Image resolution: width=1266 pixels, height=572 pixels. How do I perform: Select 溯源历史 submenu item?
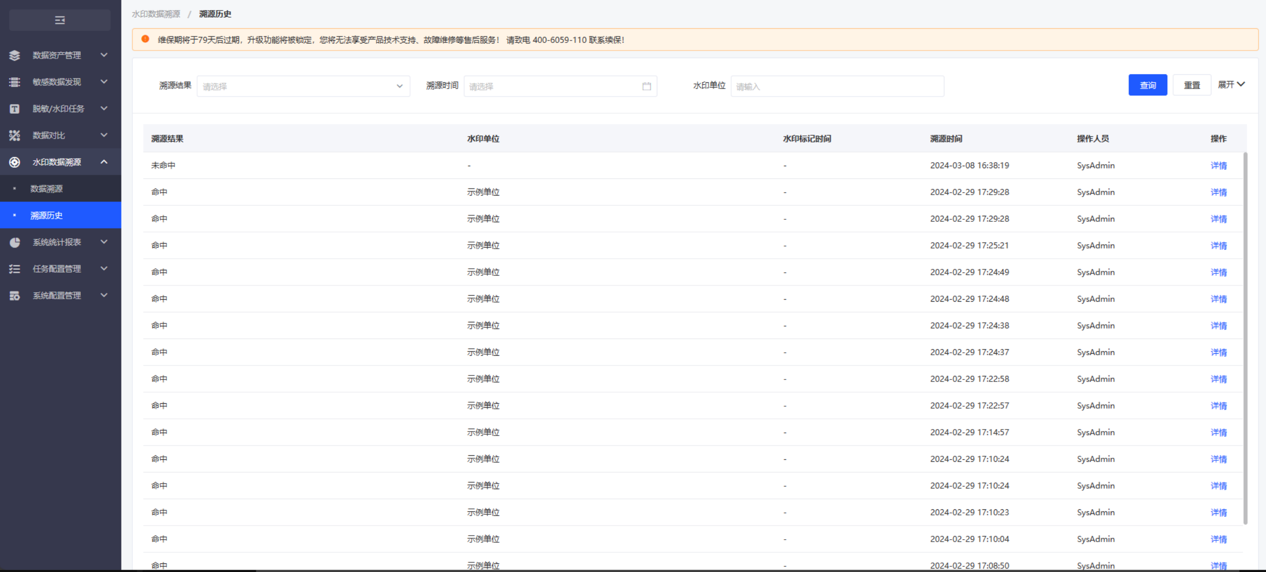point(61,216)
